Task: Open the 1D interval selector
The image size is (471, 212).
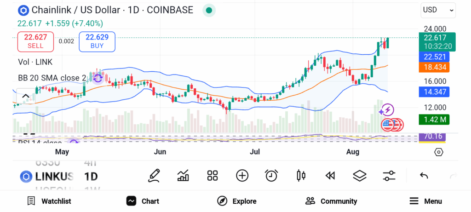Action: (x=91, y=176)
